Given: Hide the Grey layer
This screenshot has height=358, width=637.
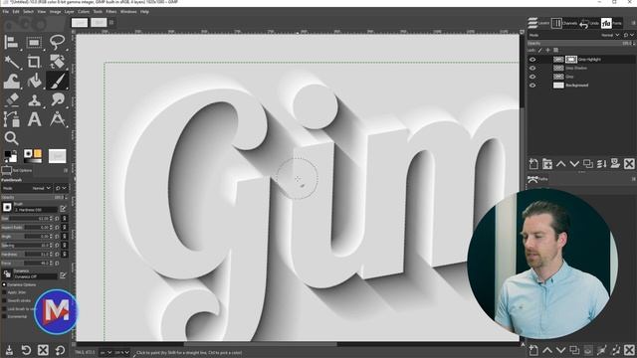Looking at the screenshot, I should 532,77.
